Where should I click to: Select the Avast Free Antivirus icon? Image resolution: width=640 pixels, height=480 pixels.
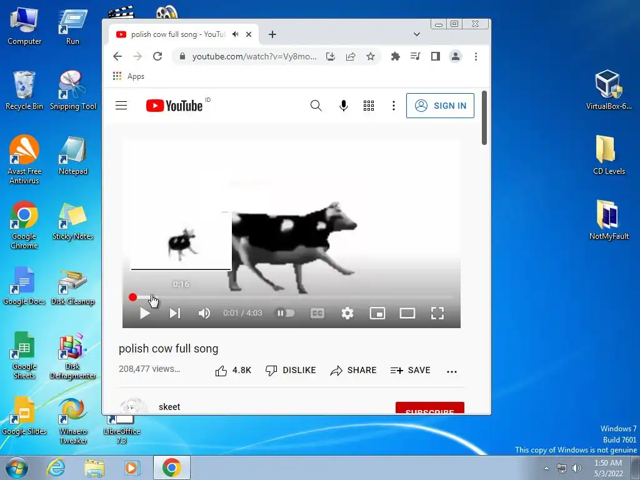pyautogui.click(x=24, y=159)
